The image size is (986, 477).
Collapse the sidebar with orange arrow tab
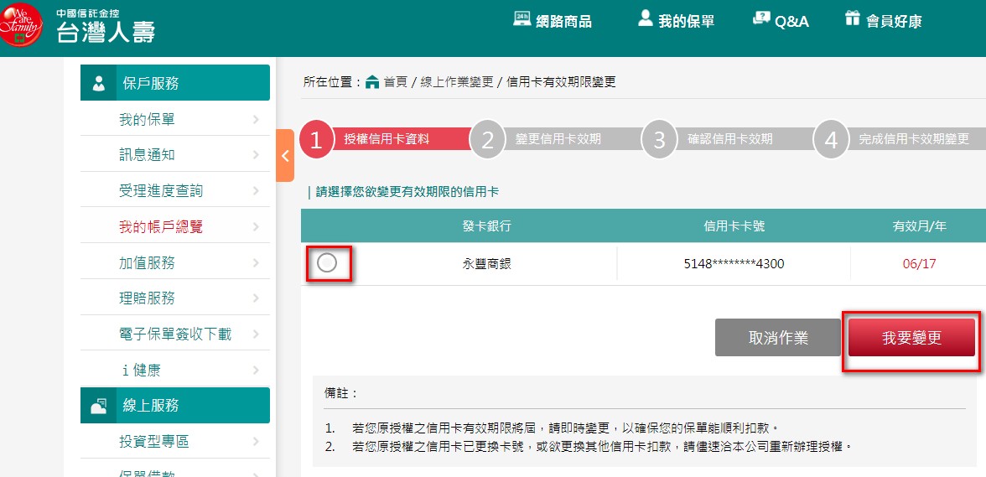284,155
